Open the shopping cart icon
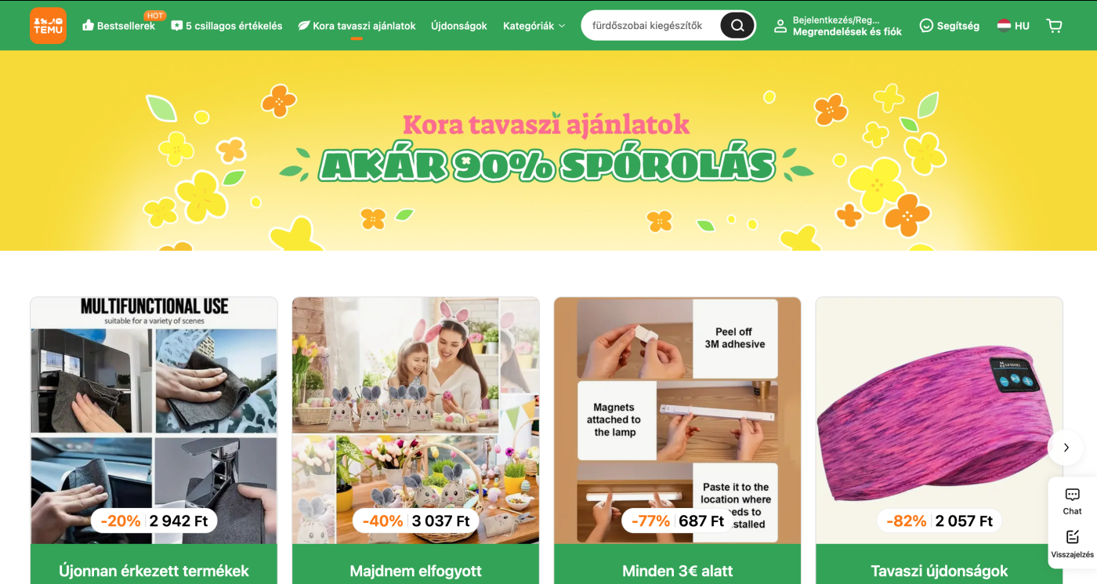Image resolution: width=1097 pixels, height=584 pixels. [x=1054, y=25]
